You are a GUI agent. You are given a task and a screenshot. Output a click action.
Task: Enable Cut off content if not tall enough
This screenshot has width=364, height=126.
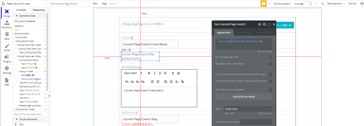point(270,74)
